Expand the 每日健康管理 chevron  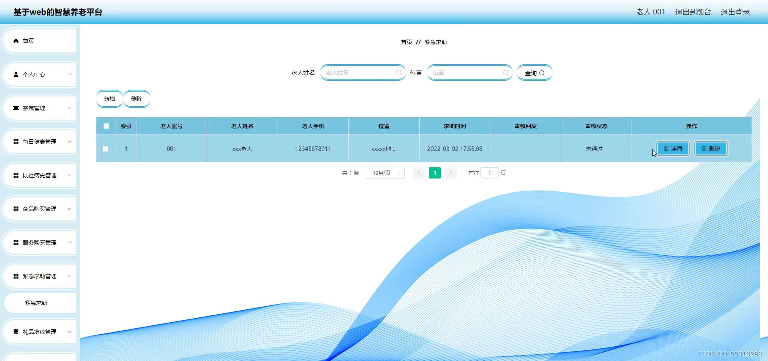point(70,142)
